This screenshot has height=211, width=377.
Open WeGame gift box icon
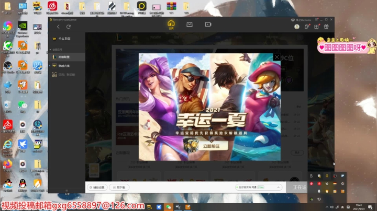(326, 27)
